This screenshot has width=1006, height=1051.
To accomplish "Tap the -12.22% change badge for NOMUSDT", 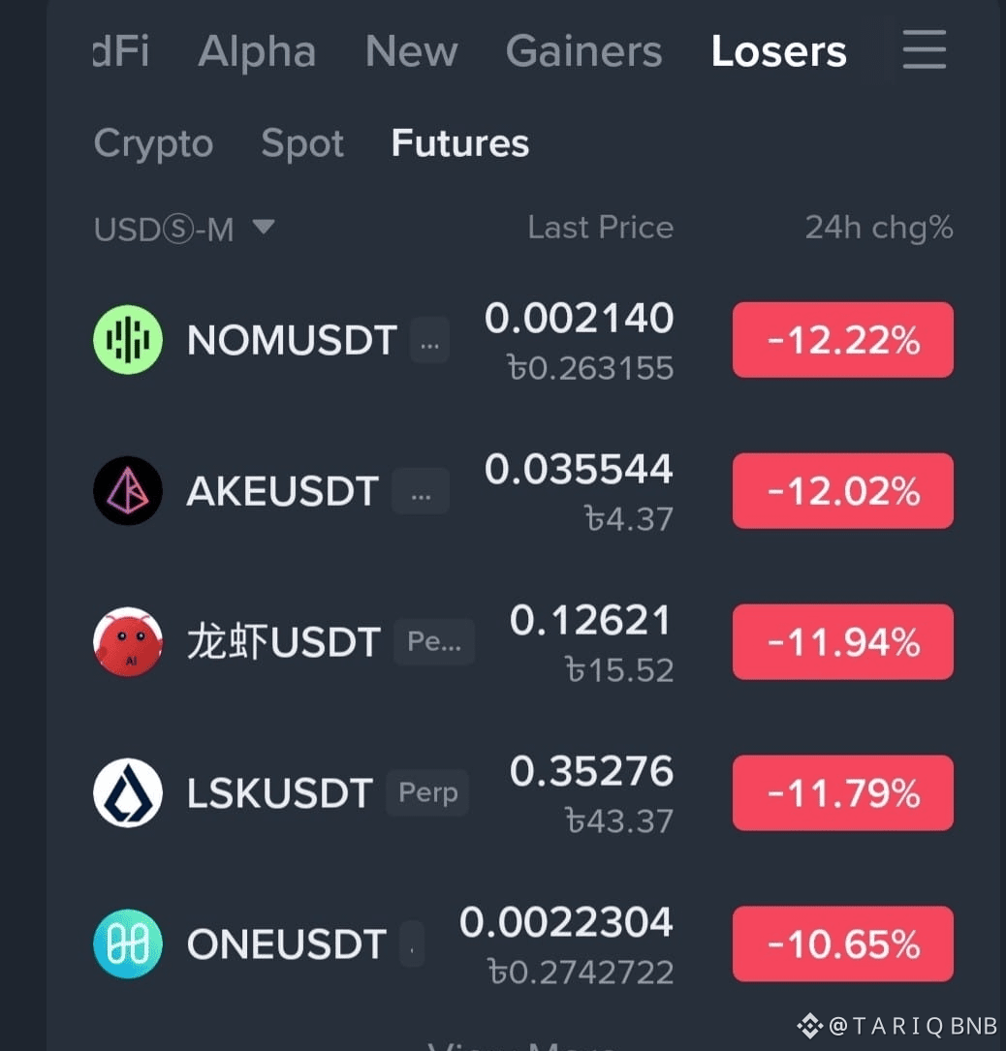I will point(842,339).
